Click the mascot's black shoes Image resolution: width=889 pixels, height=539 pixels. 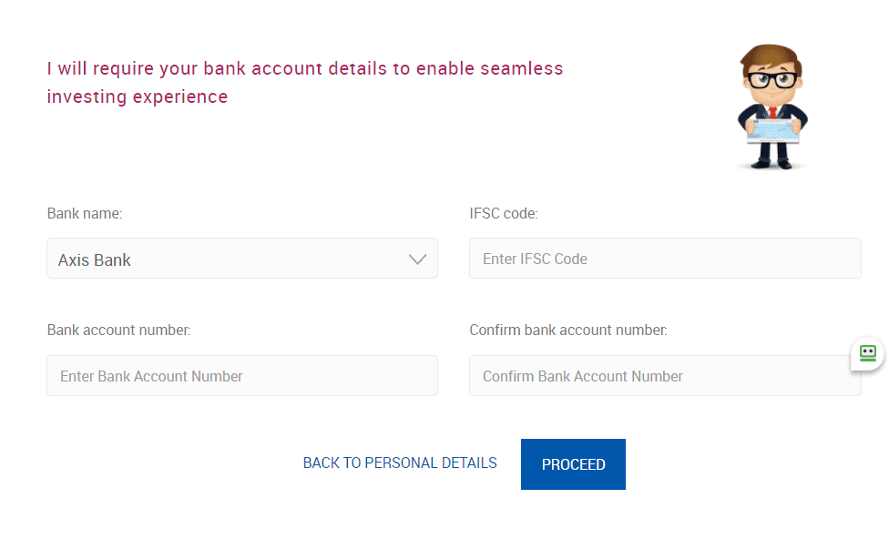771,165
